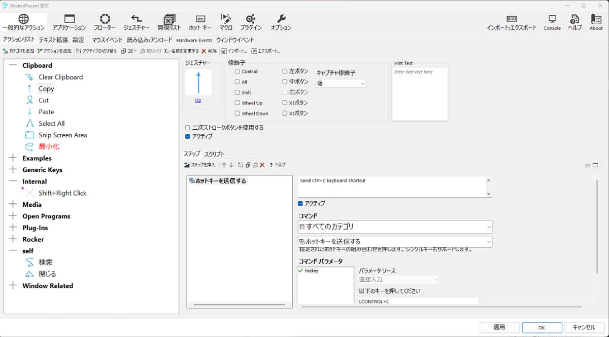The image size is (609, 337).
Task: Delete step with red X icon
Action: (262, 165)
